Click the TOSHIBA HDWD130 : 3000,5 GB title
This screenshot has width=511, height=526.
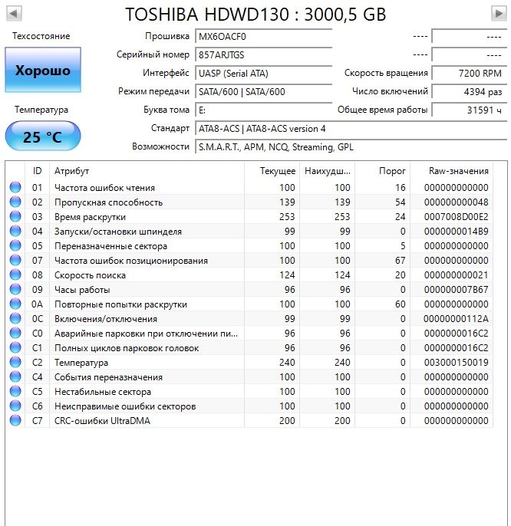pyautogui.click(x=255, y=14)
